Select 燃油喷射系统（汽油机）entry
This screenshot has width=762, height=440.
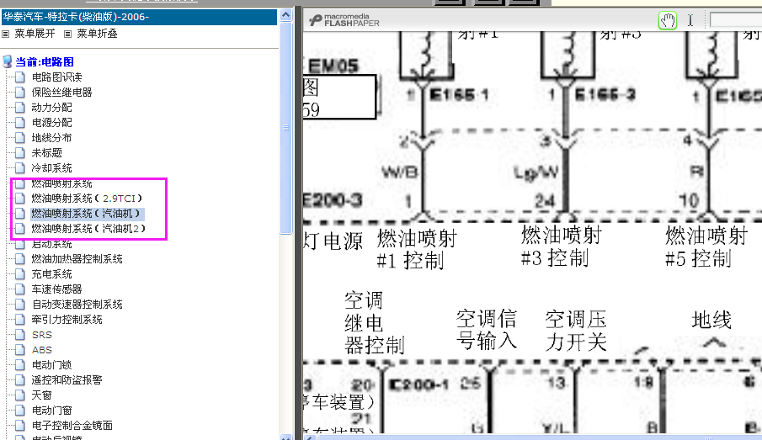86,213
